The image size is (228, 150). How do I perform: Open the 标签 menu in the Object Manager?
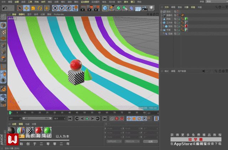(x=193, y=7)
